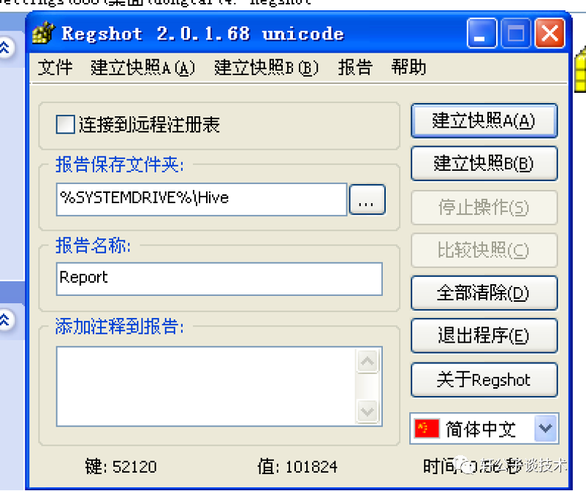
Task: Focus the 报告名称 field containing Report
Action: click(x=219, y=279)
